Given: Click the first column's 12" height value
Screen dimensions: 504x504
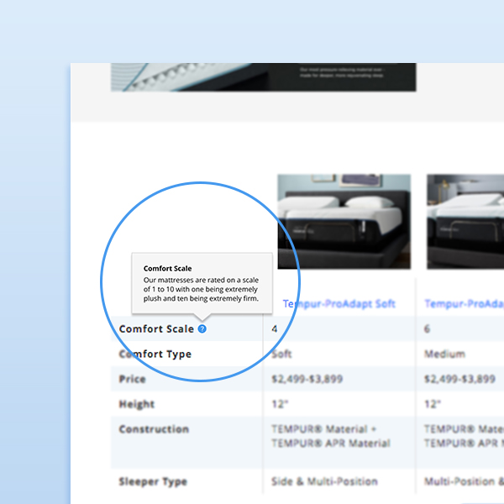Looking at the screenshot, I should 280,404.
